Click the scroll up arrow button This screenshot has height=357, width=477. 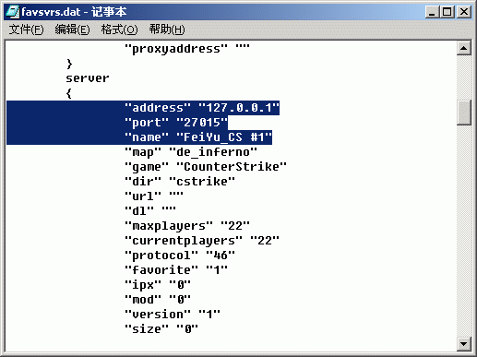[x=464, y=48]
